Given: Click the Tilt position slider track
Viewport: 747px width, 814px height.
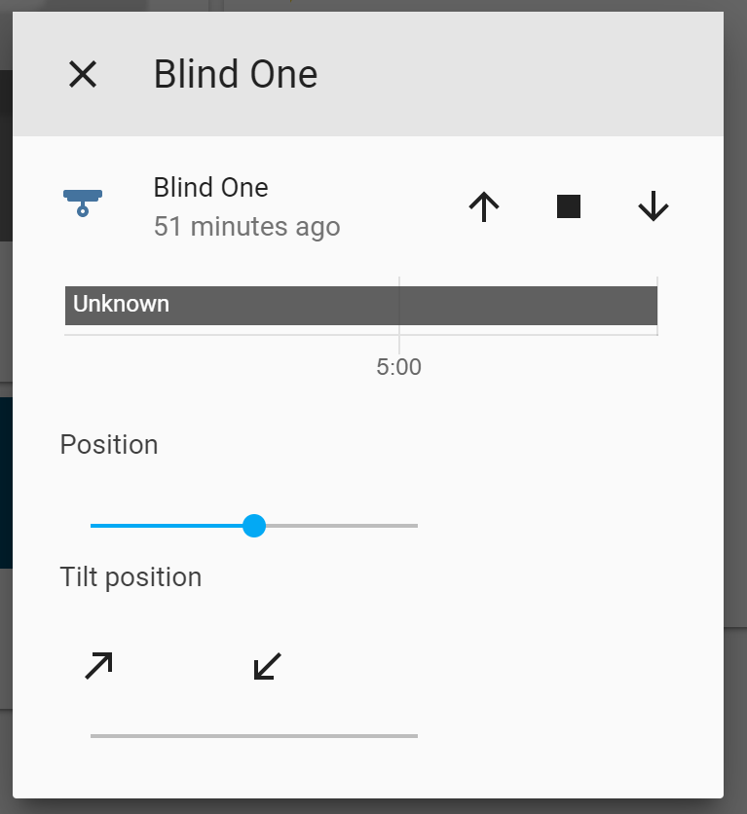Looking at the screenshot, I should click(x=253, y=736).
